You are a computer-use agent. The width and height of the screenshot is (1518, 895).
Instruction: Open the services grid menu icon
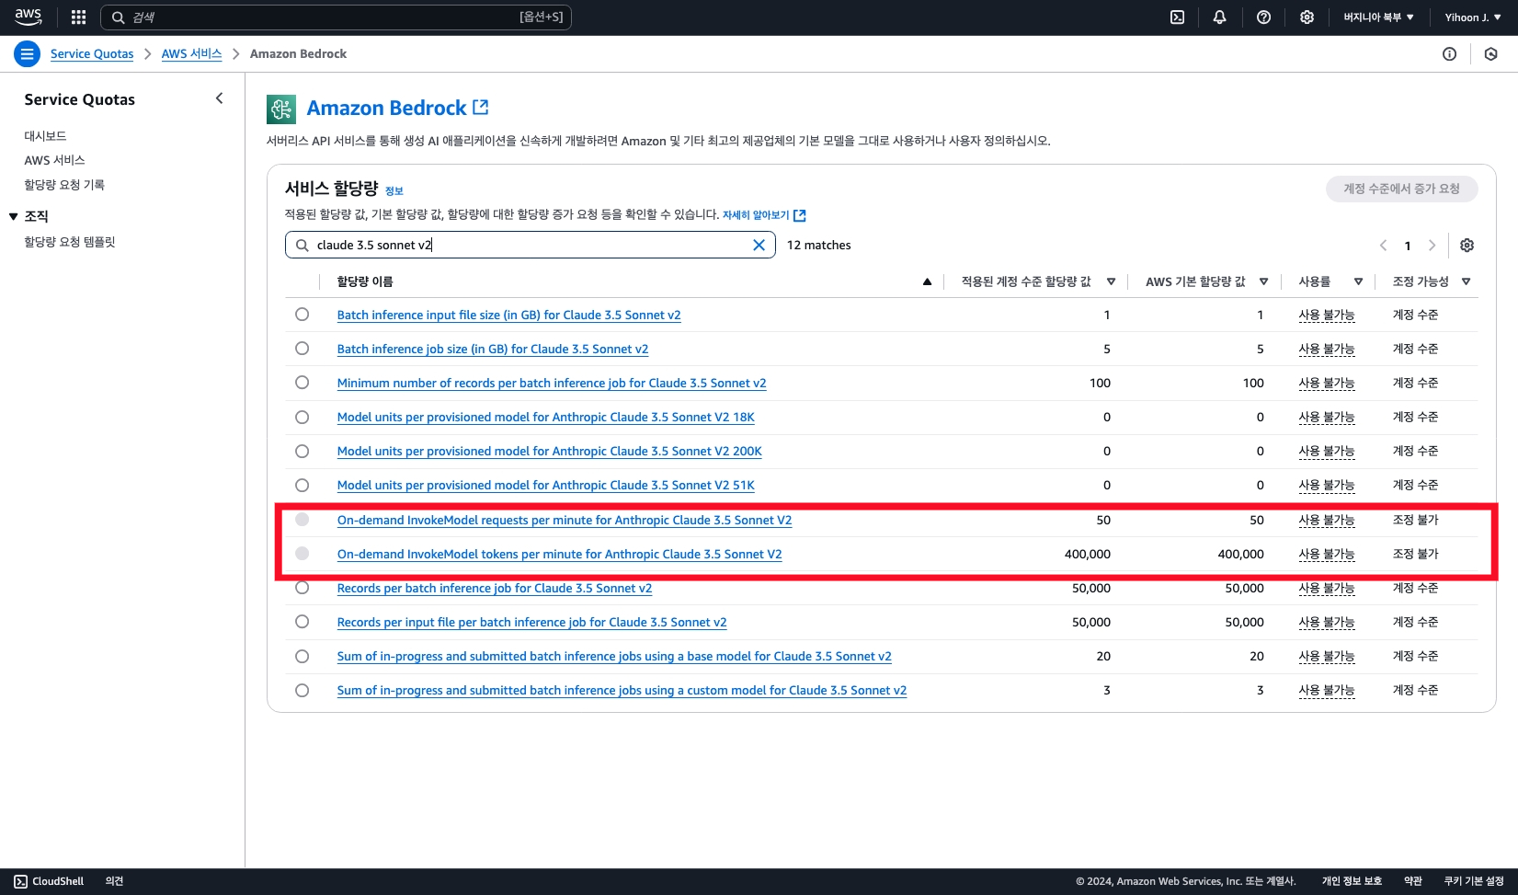coord(78,17)
